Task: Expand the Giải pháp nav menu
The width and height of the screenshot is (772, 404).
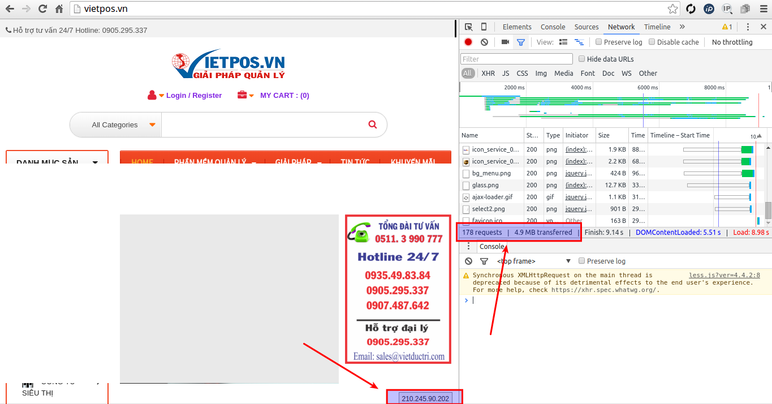Action: coord(299,162)
